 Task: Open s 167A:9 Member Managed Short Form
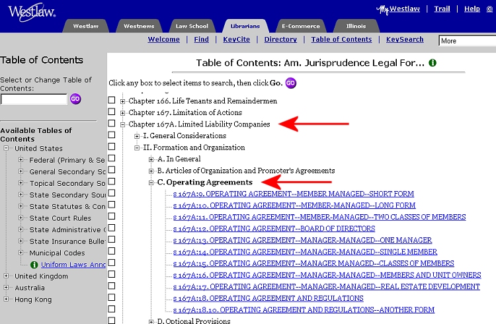click(x=293, y=194)
